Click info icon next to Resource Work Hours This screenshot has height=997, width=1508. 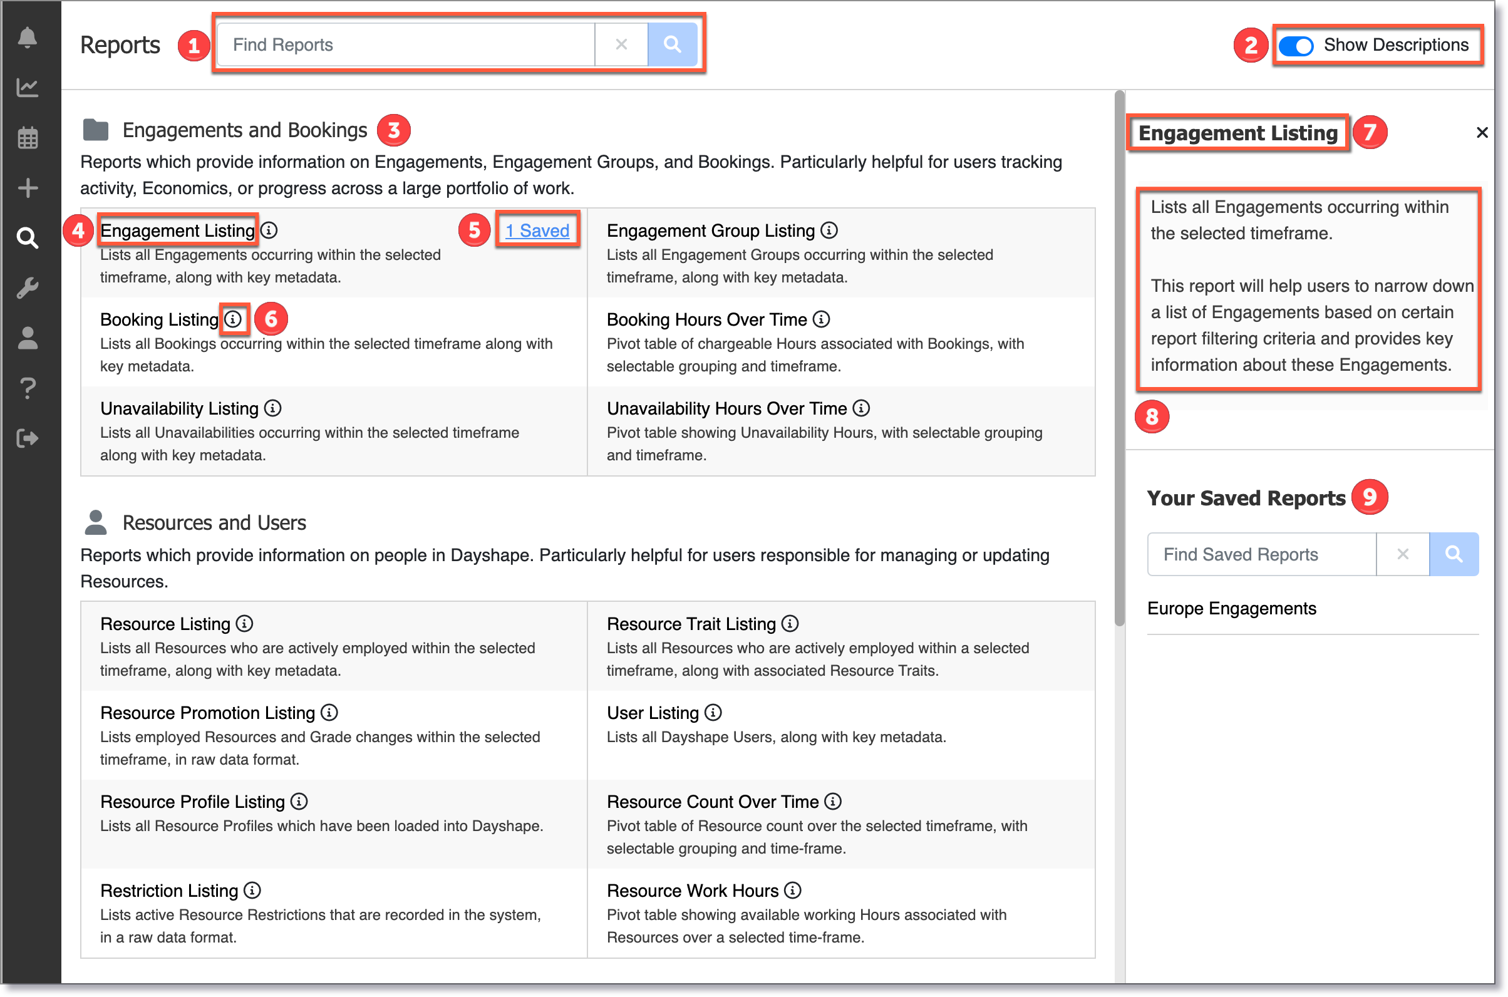point(793,891)
